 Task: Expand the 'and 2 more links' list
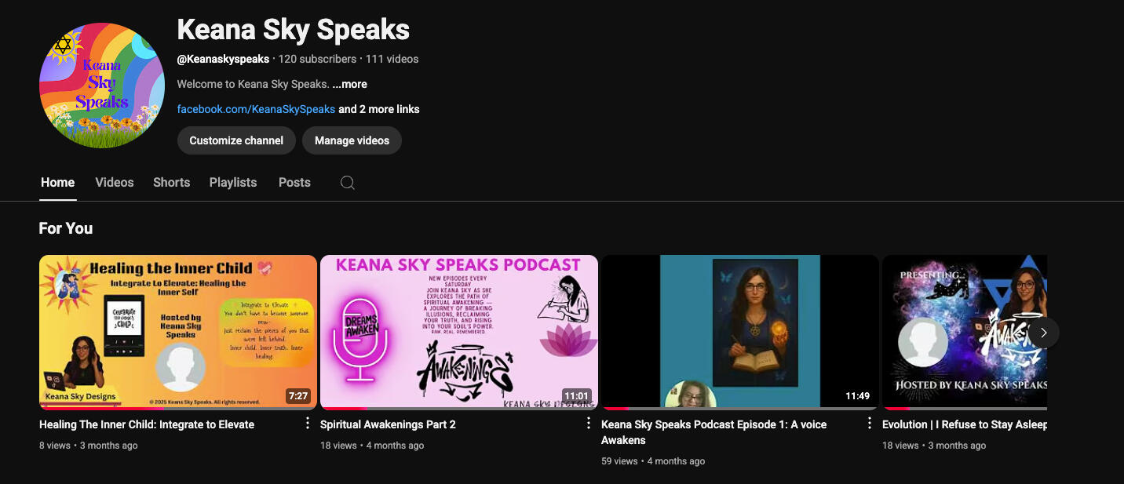point(379,109)
